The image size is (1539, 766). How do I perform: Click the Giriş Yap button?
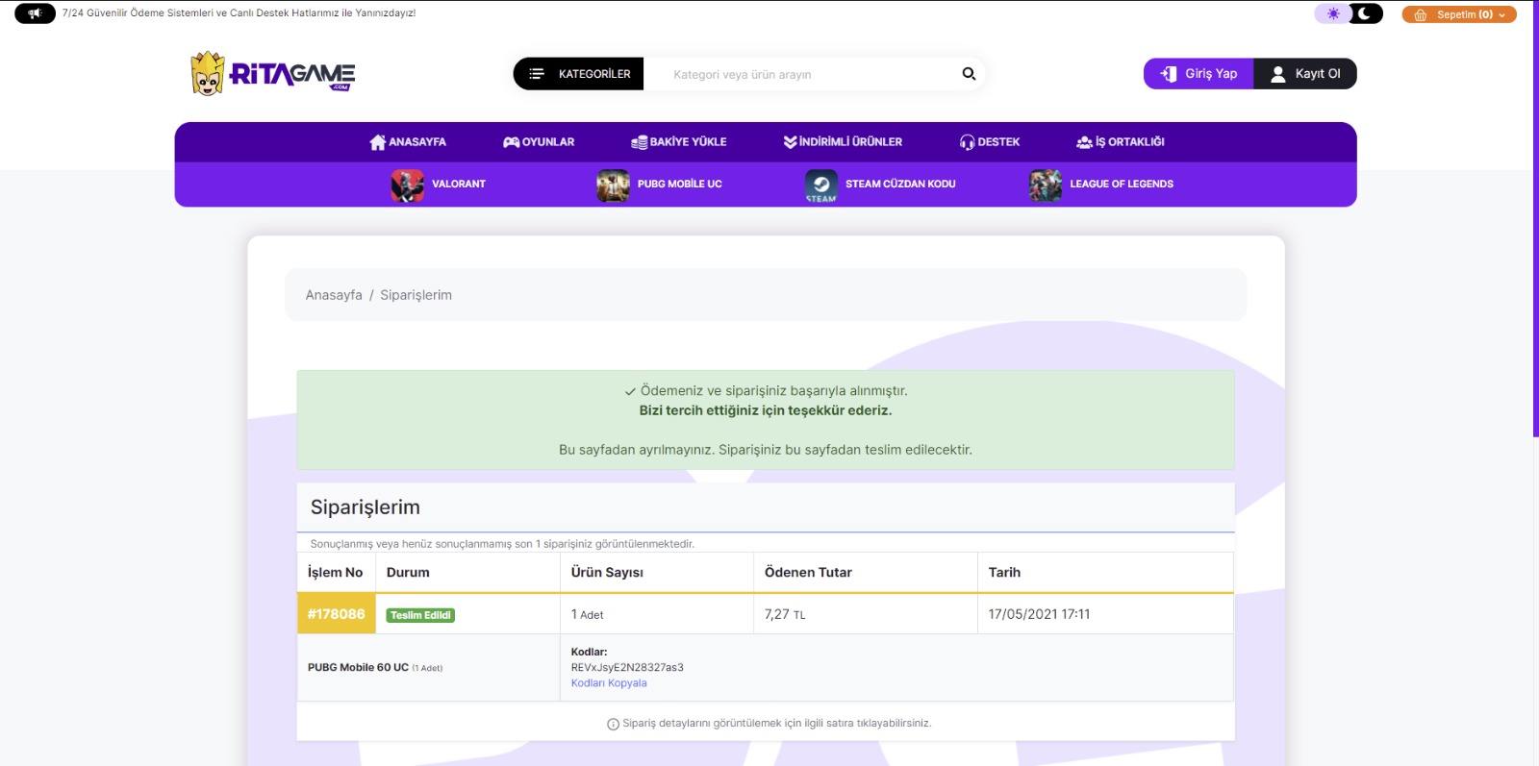tap(1198, 74)
